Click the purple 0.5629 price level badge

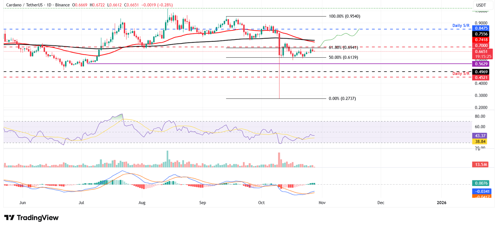click(x=481, y=64)
